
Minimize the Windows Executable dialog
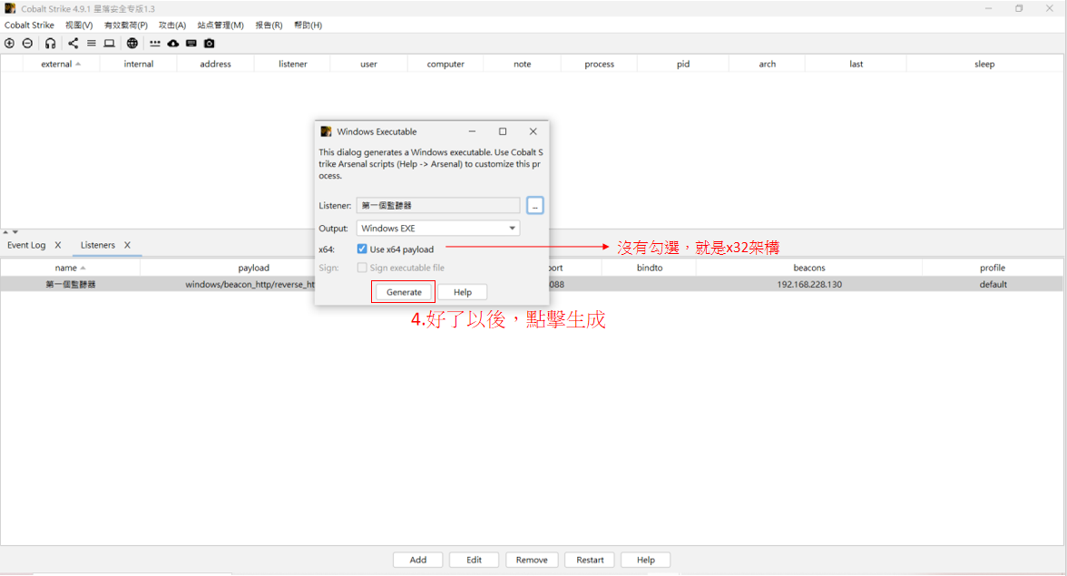[472, 132]
